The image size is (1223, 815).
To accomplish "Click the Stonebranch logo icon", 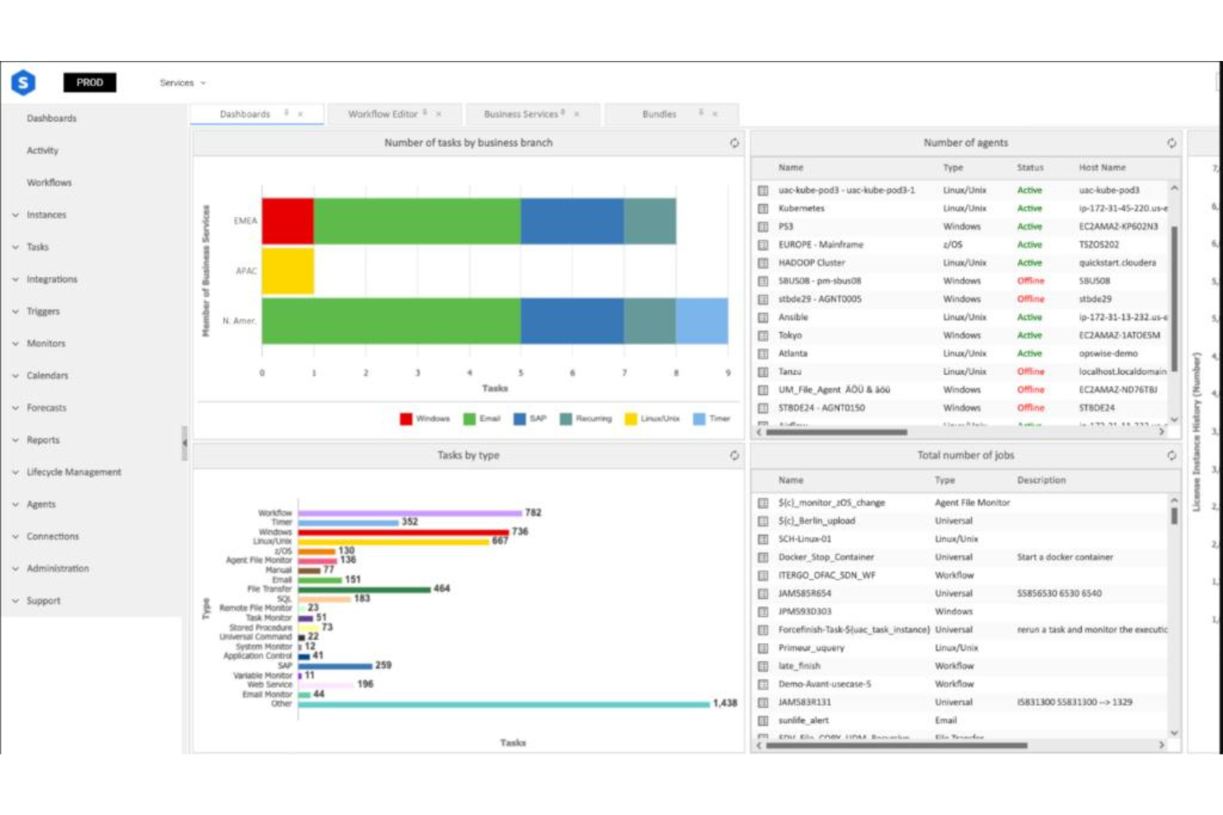I will [23, 83].
